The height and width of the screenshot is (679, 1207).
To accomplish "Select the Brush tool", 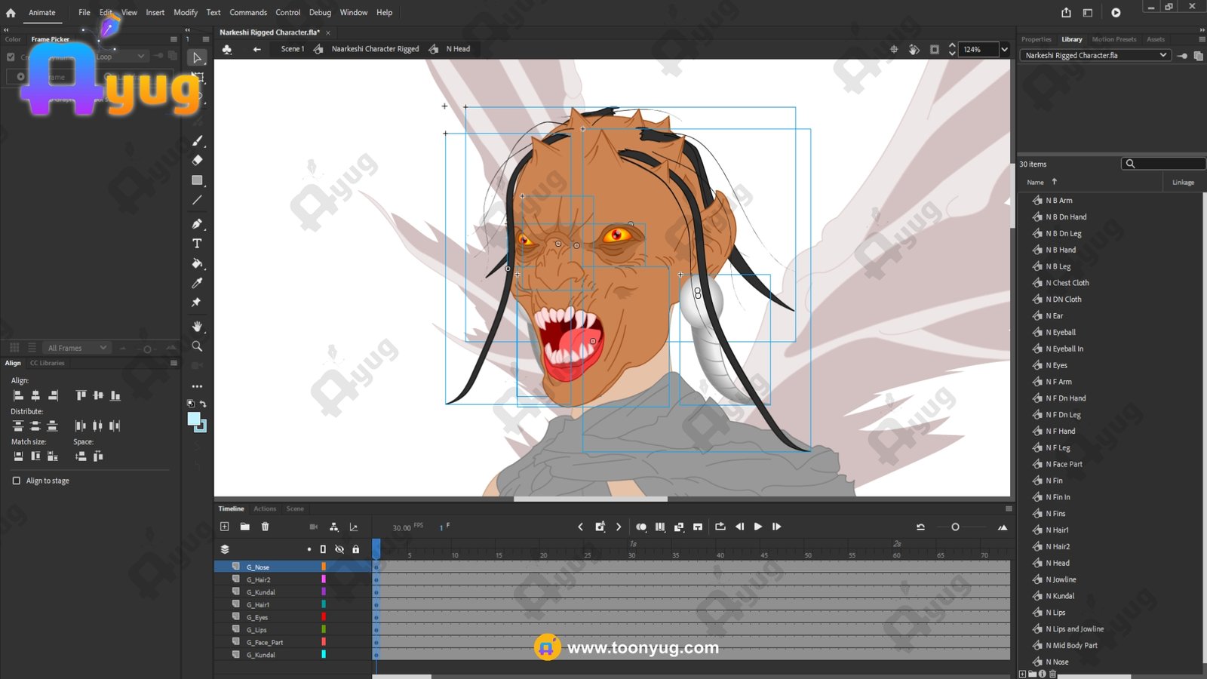I will pos(197,140).
